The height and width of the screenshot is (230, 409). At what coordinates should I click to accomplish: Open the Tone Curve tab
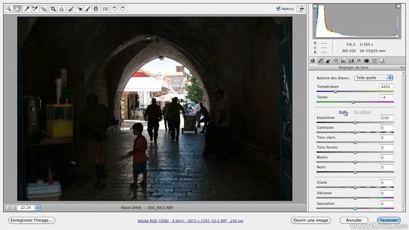click(321, 61)
